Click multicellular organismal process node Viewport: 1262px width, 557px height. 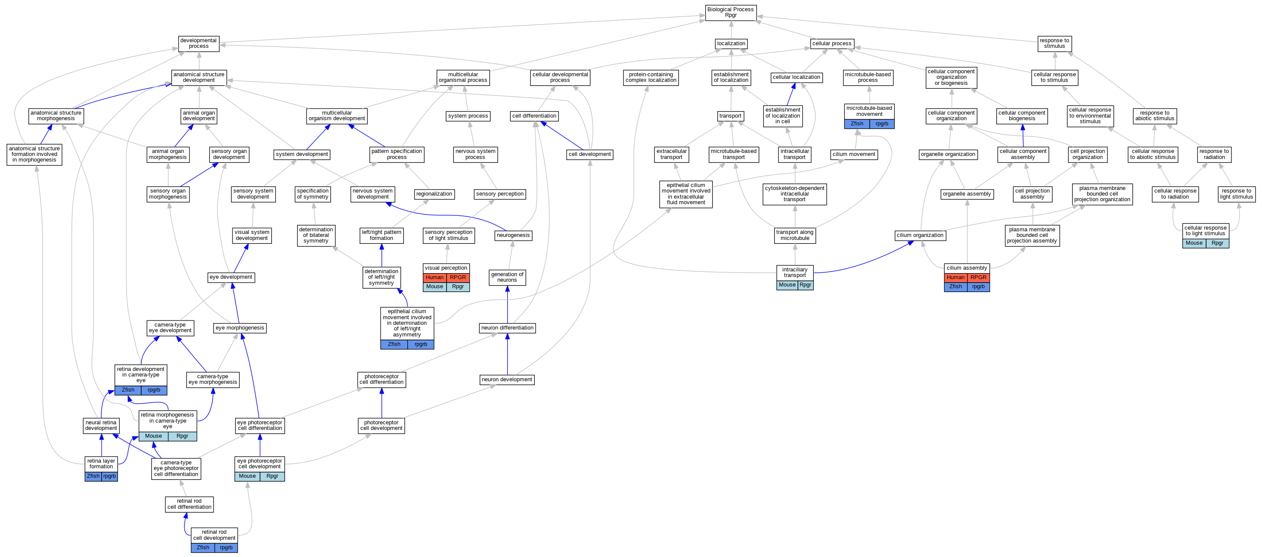463,78
